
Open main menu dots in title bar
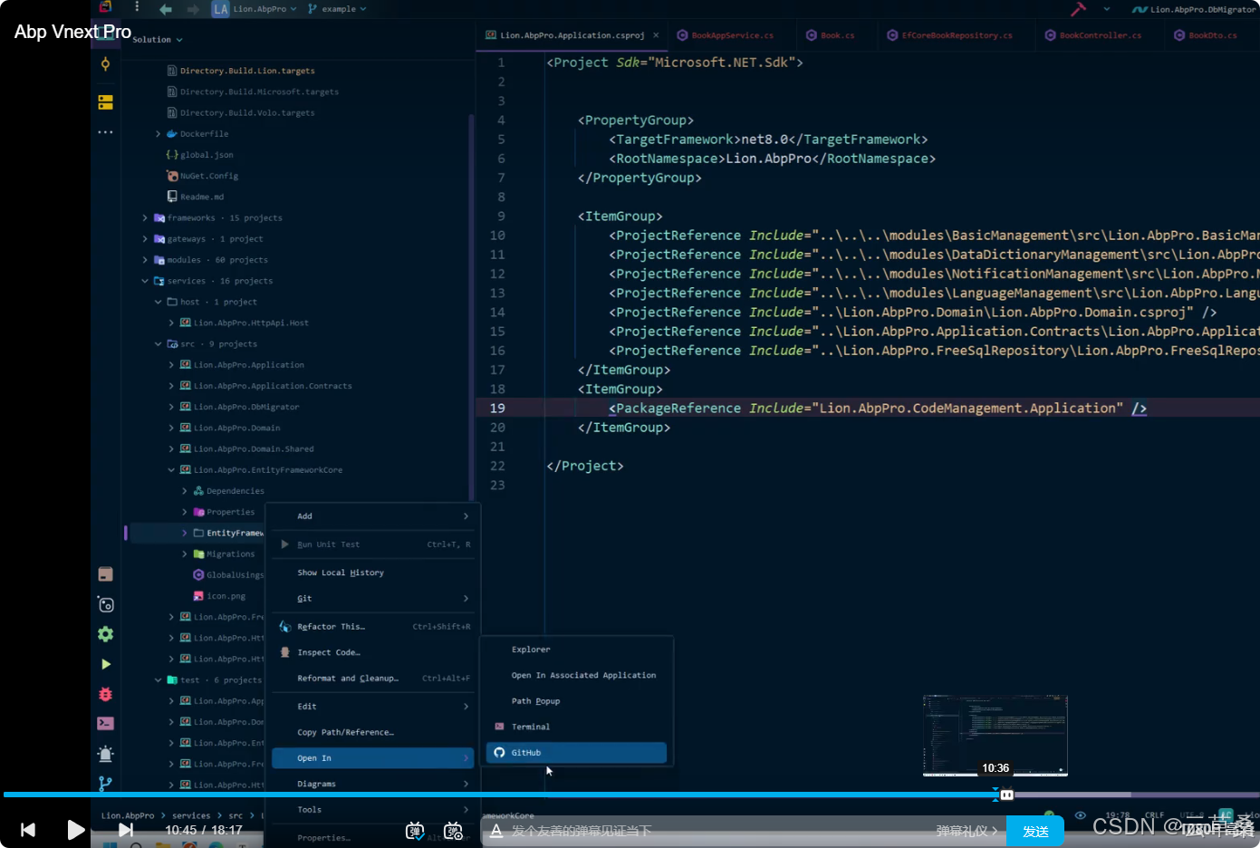[x=137, y=7]
